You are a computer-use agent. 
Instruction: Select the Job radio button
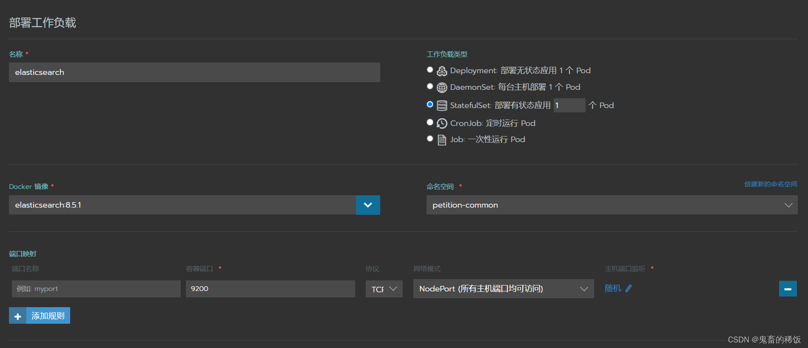430,138
